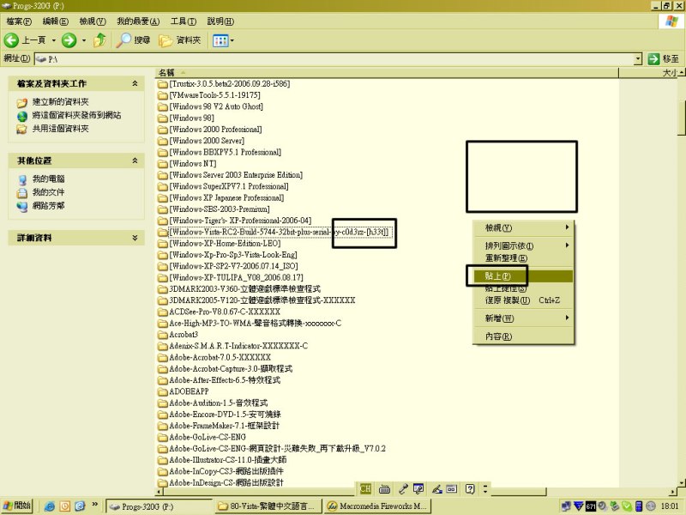This screenshot has width=686, height=515.
Task: Toggle the 資料夾 folders pane
Action: click(179, 40)
